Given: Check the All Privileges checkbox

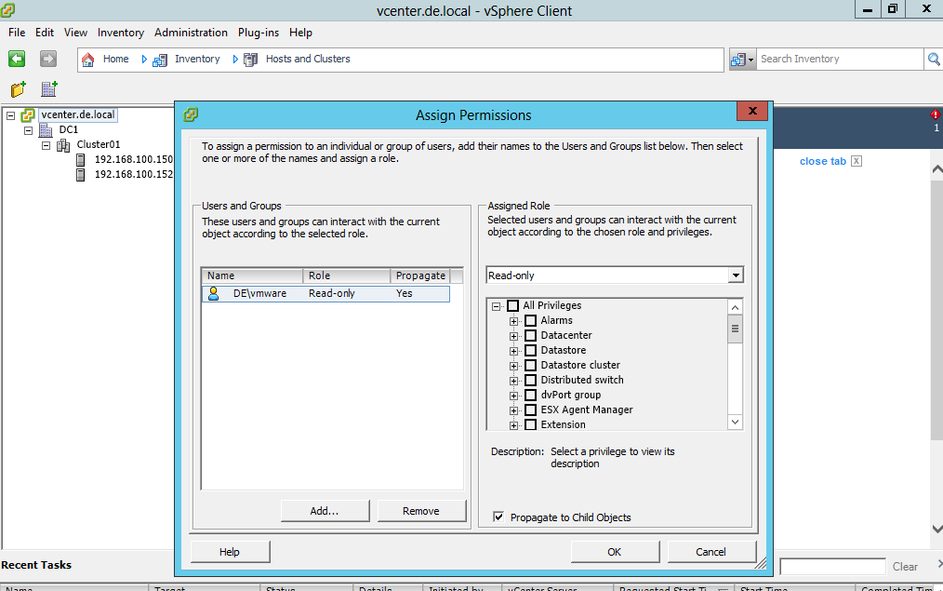Looking at the screenshot, I should coord(513,306).
